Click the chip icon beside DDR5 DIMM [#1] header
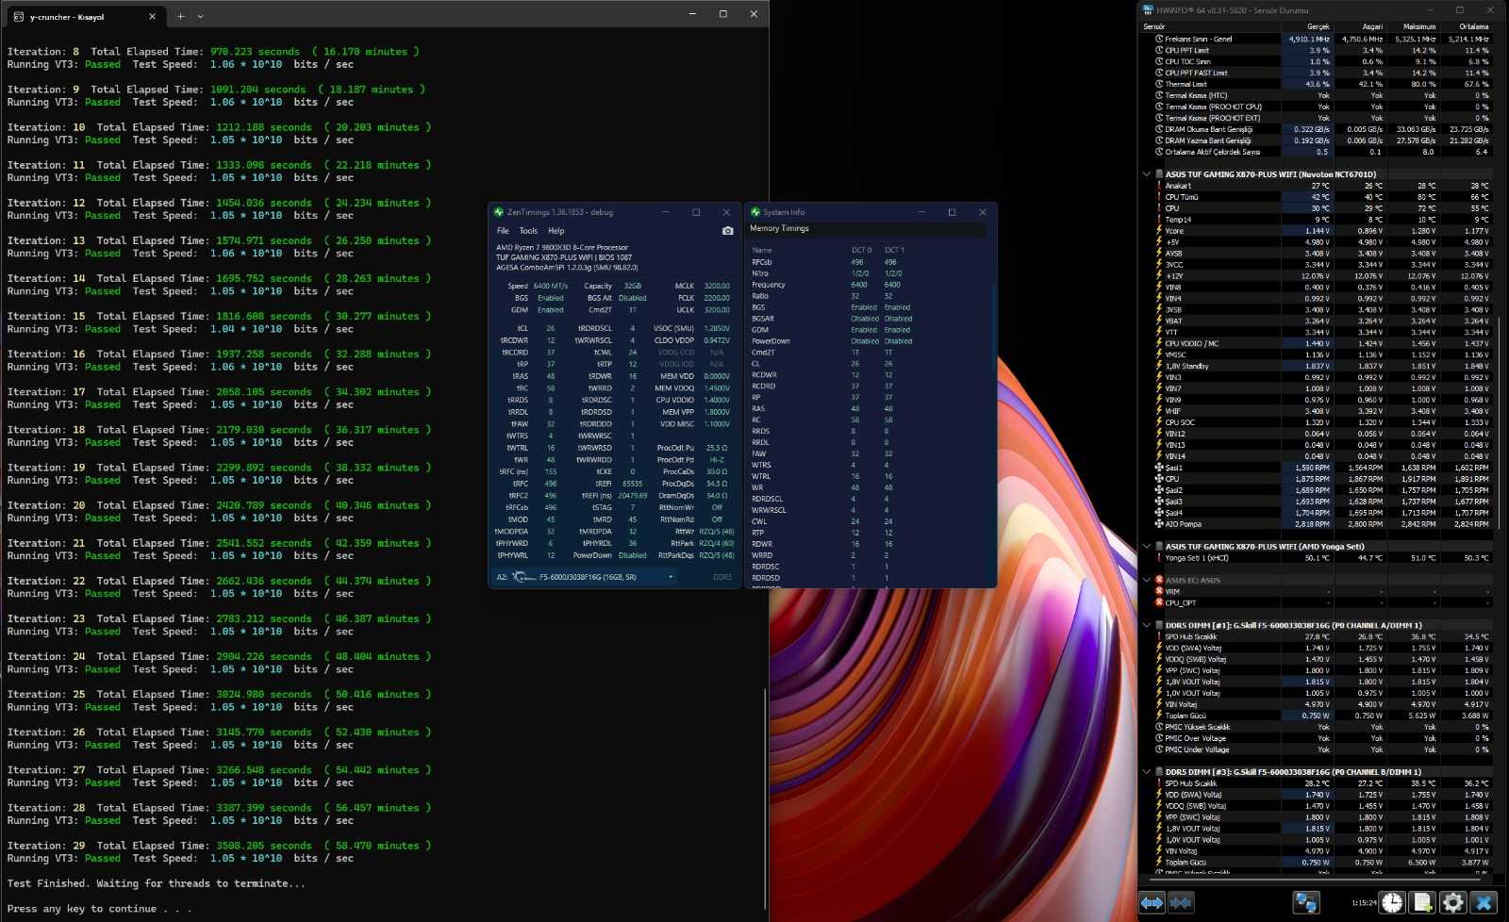Image resolution: width=1509 pixels, height=922 pixels. pos(1159,625)
